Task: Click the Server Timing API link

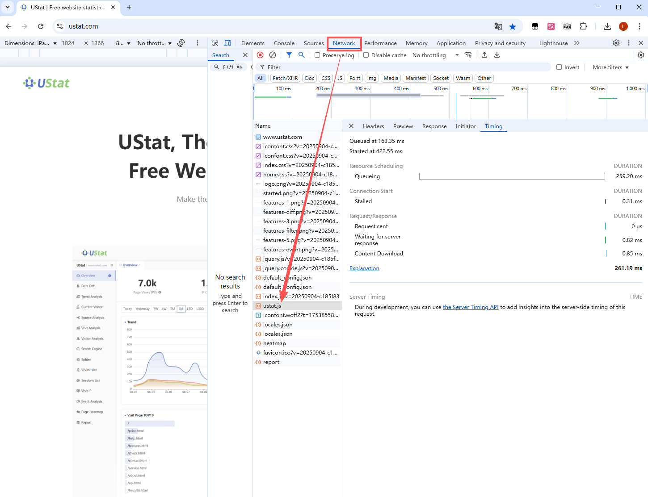Action: click(x=470, y=307)
